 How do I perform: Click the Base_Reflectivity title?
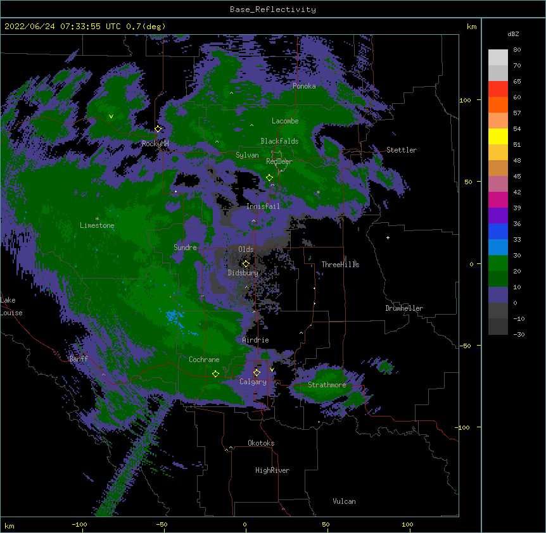click(273, 9)
